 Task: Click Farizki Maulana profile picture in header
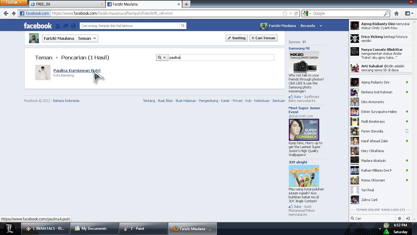[x=263, y=26]
